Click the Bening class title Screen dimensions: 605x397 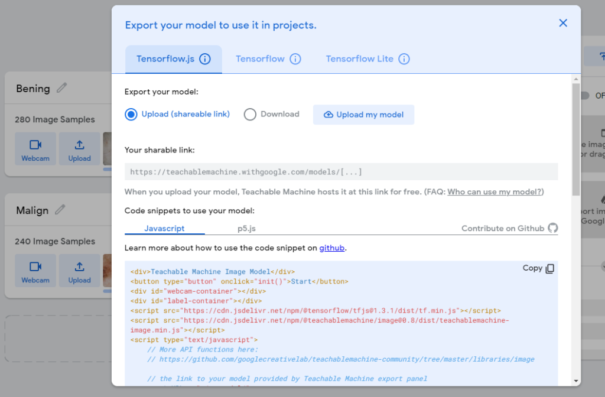click(x=33, y=89)
